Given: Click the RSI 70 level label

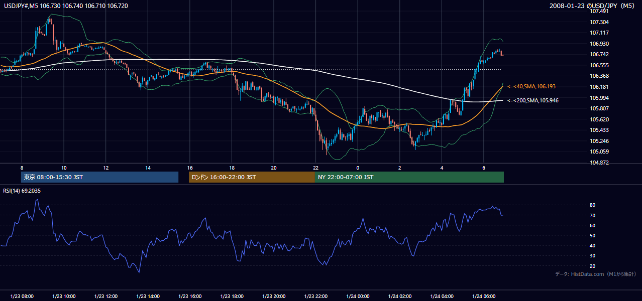Looking at the screenshot, I should coord(593,216).
